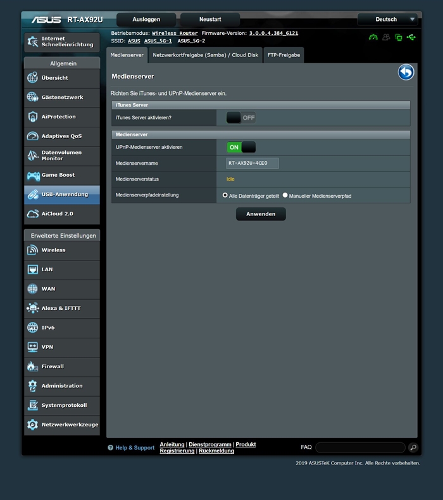Viewport: 443px width, 500px height.
Task: Toggle the iTunes Server switch on
Action: [x=240, y=118]
